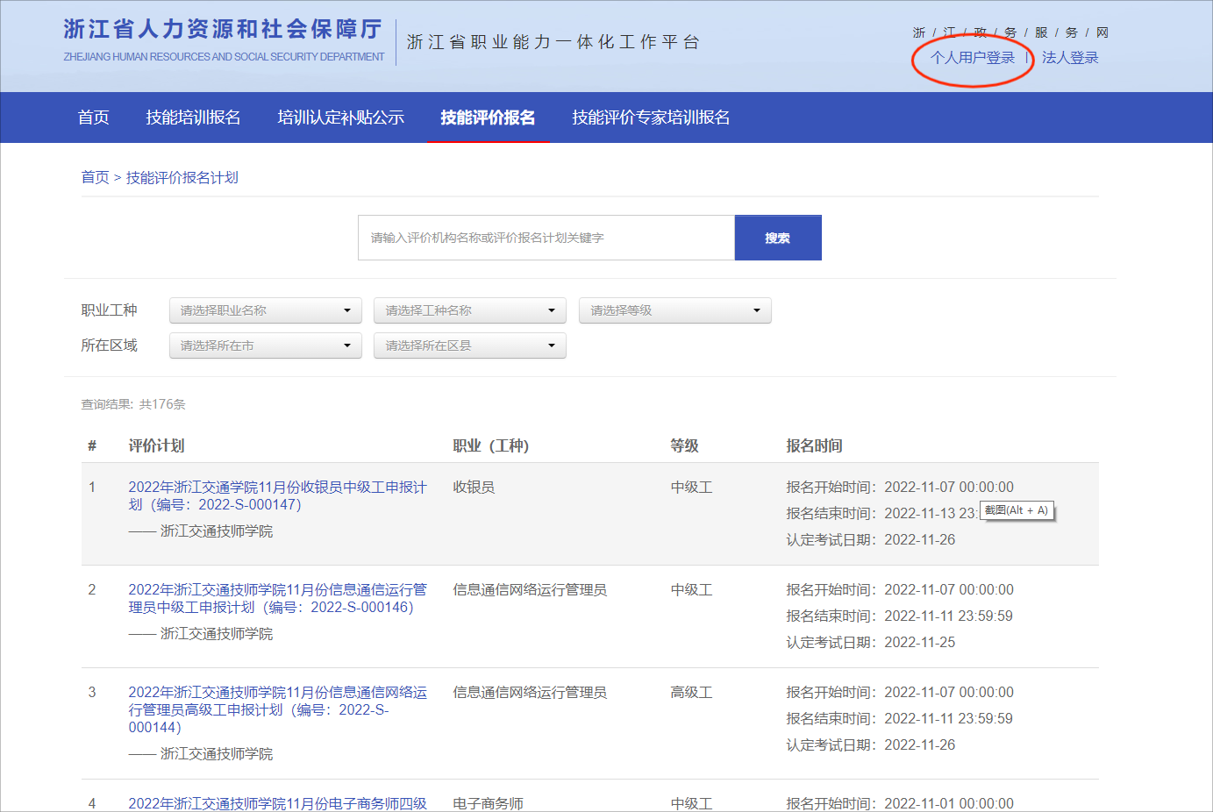Viewport: 1213px width, 812px height.
Task: Open the 高级工 plan 2022-S-000144 link
Action: click(277, 709)
